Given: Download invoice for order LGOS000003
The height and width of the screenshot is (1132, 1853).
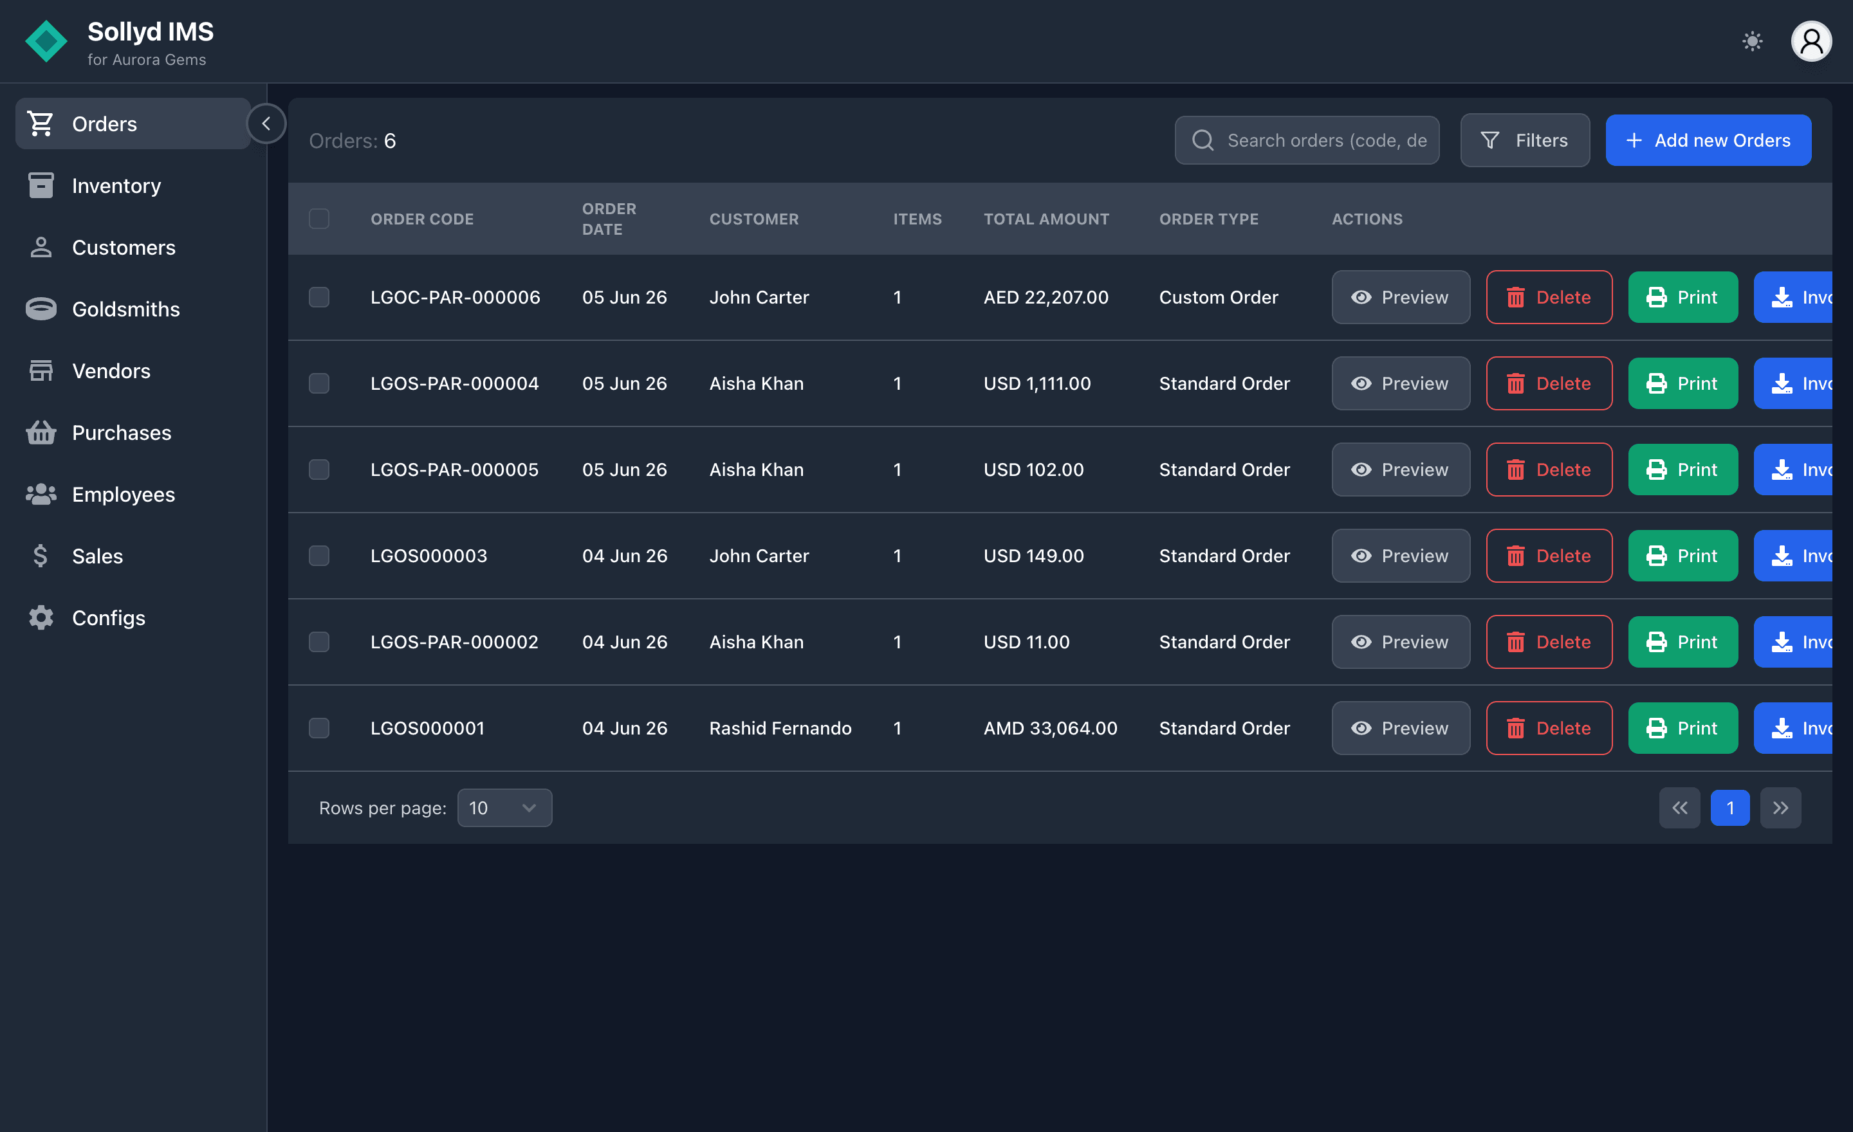Looking at the screenshot, I should (1793, 556).
